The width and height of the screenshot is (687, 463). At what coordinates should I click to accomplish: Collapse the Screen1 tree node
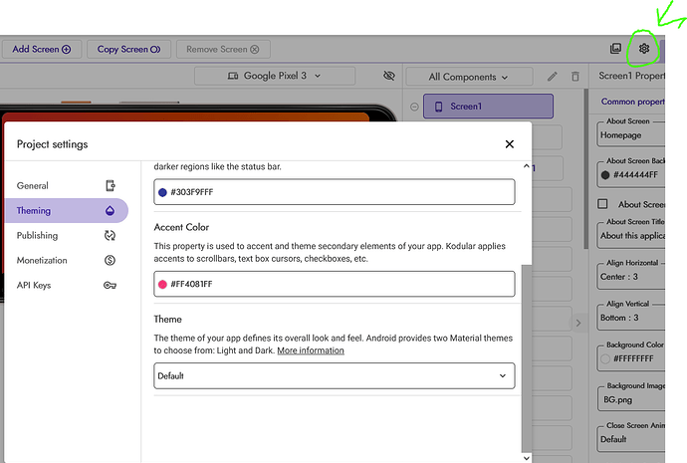(x=413, y=107)
